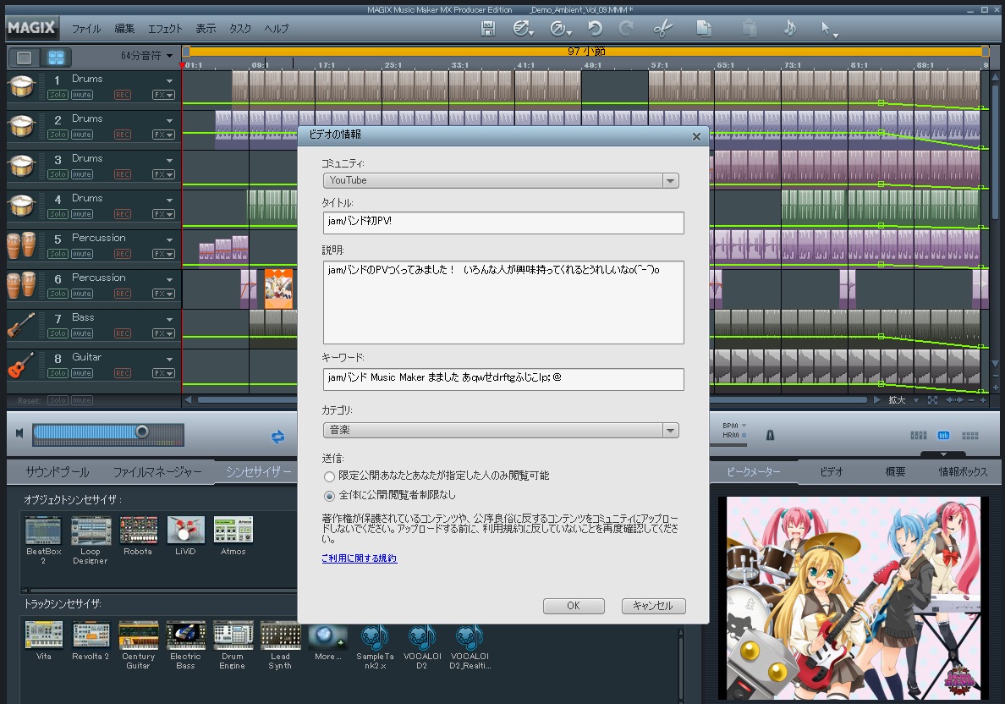Open the LiViD drum synthesizer
Screen dimensions: 1005x704
pyautogui.click(x=185, y=531)
